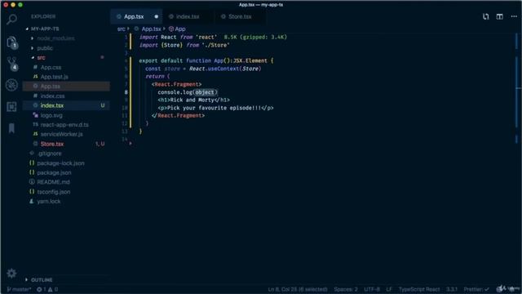Click the 'Pick your favourite episode!!!' text
The image size is (522, 294).
click(214, 108)
